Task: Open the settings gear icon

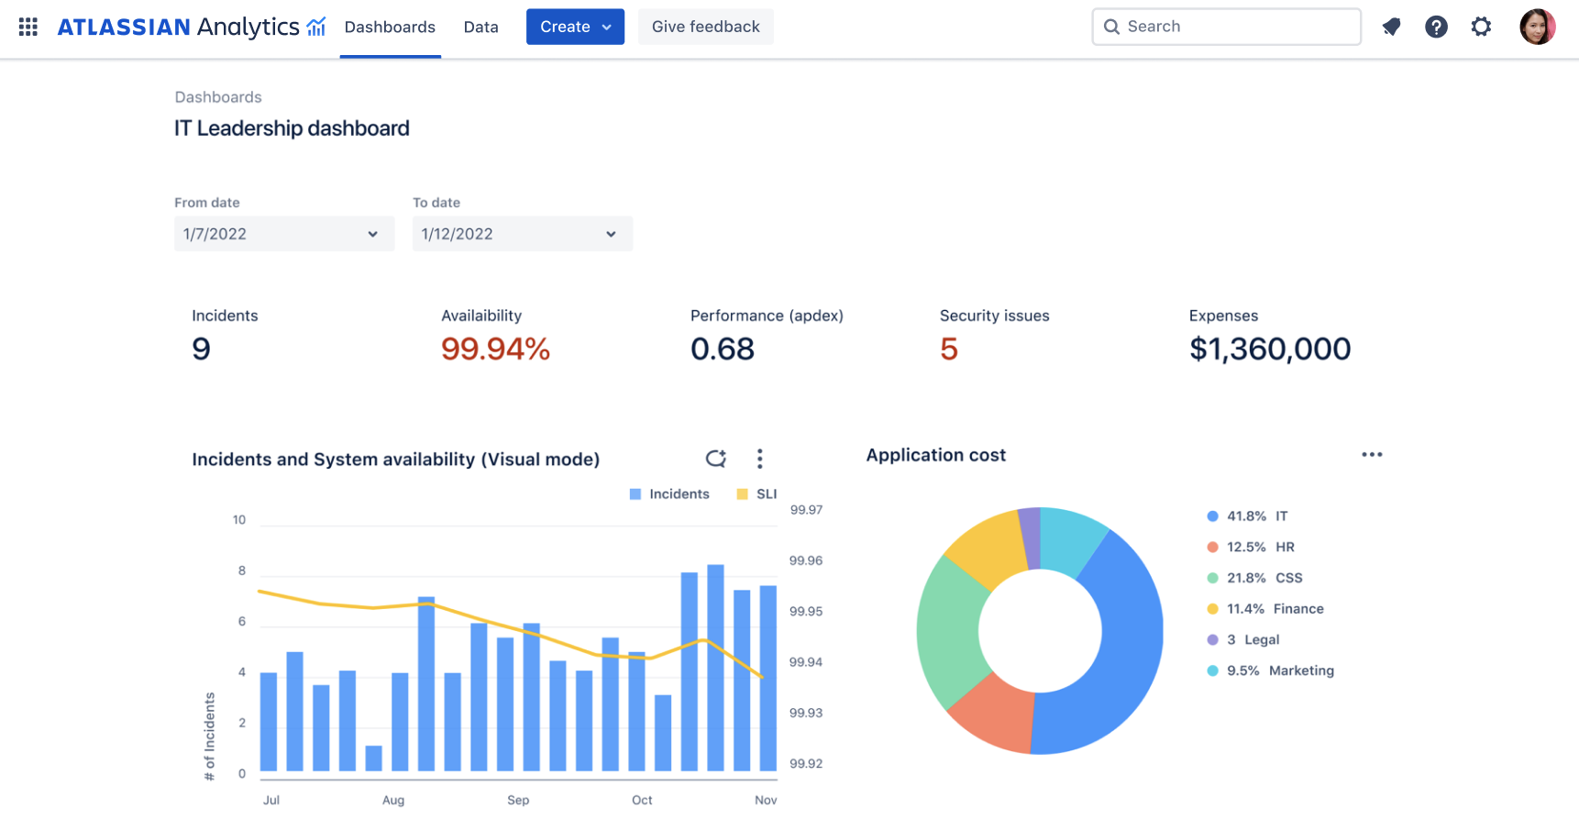Action: click(x=1481, y=27)
